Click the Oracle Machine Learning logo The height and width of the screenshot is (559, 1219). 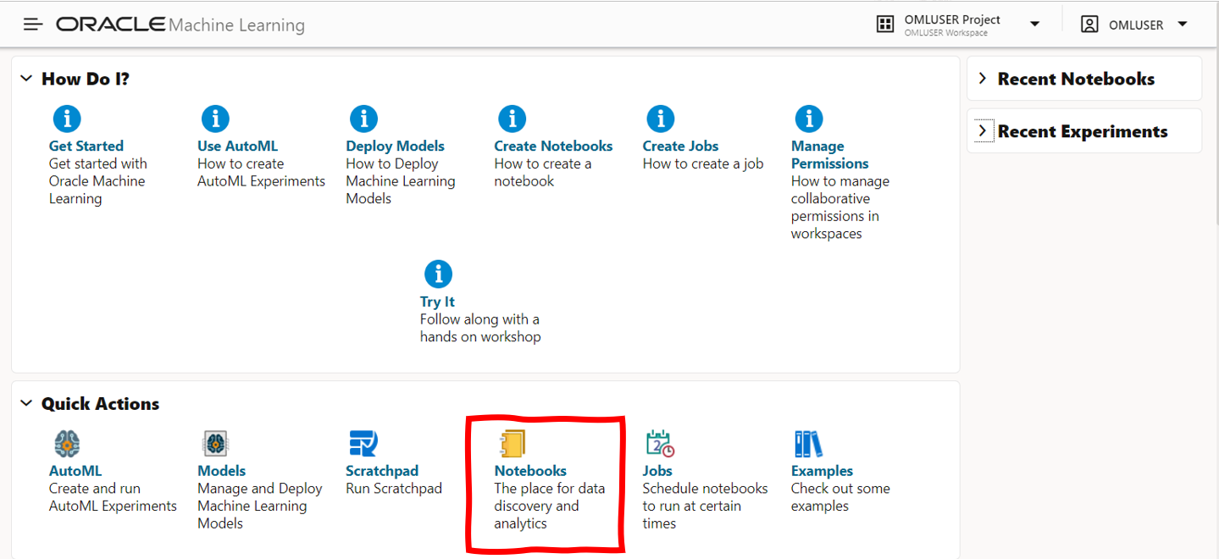coord(180,25)
